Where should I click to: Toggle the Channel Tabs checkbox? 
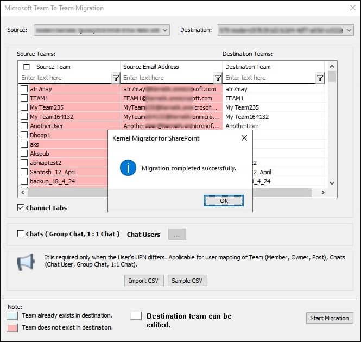(x=21, y=208)
